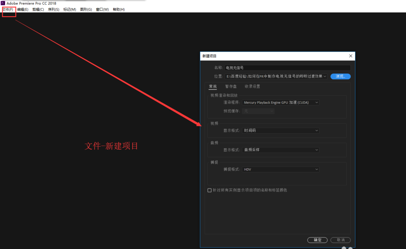Switch to the 常规 tab
Image resolution: width=406 pixels, height=249 pixels.
[213, 86]
